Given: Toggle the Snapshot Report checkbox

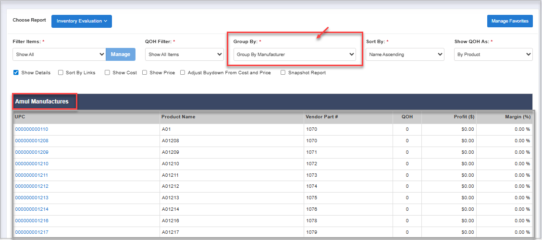Looking at the screenshot, I should click(x=283, y=73).
